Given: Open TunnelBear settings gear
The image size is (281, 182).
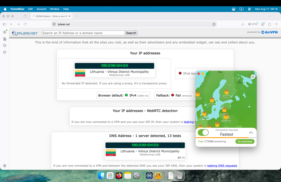Looking at the screenshot, I should pyautogui.click(x=253, y=77).
